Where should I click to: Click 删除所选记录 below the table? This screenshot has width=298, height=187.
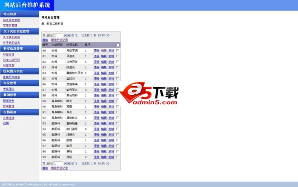pos(60,168)
